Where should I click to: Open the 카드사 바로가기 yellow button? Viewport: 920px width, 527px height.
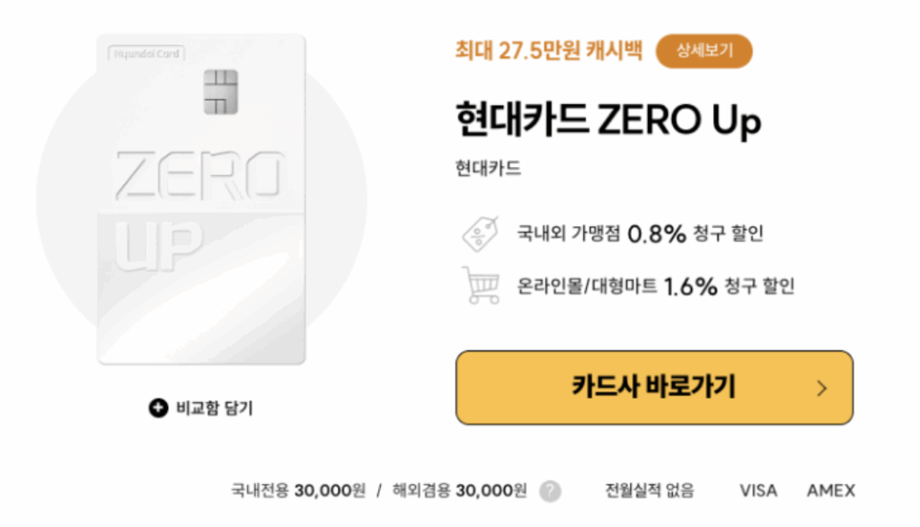(x=654, y=388)
